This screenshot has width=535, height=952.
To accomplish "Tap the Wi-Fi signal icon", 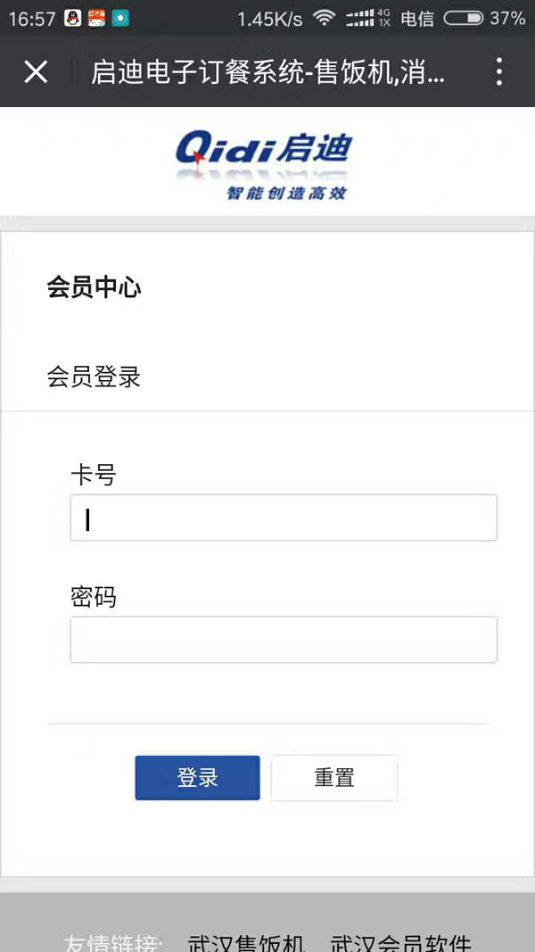I will [324, 18].
